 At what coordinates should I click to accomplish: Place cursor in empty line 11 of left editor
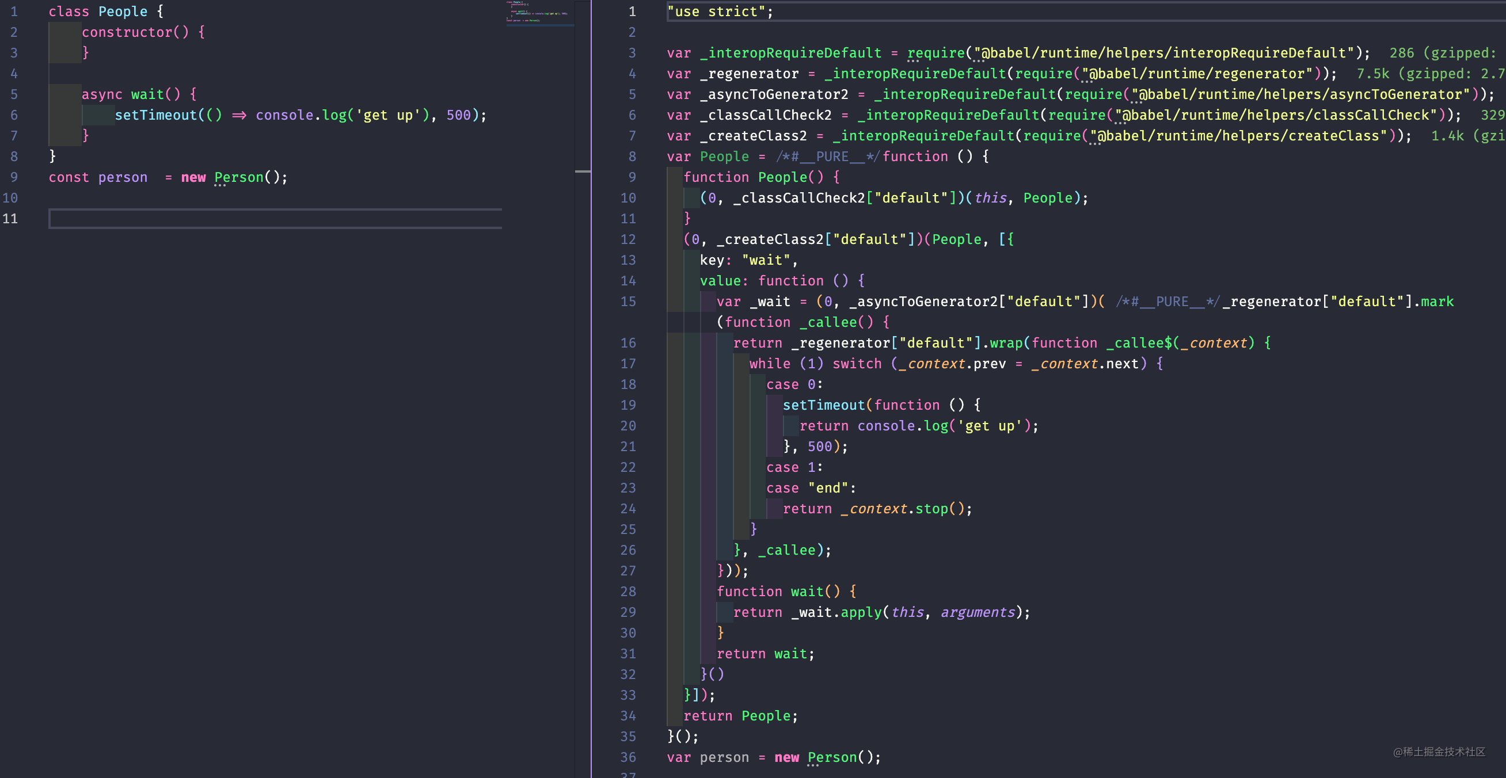pyautogui.click(x=275, y=219)
